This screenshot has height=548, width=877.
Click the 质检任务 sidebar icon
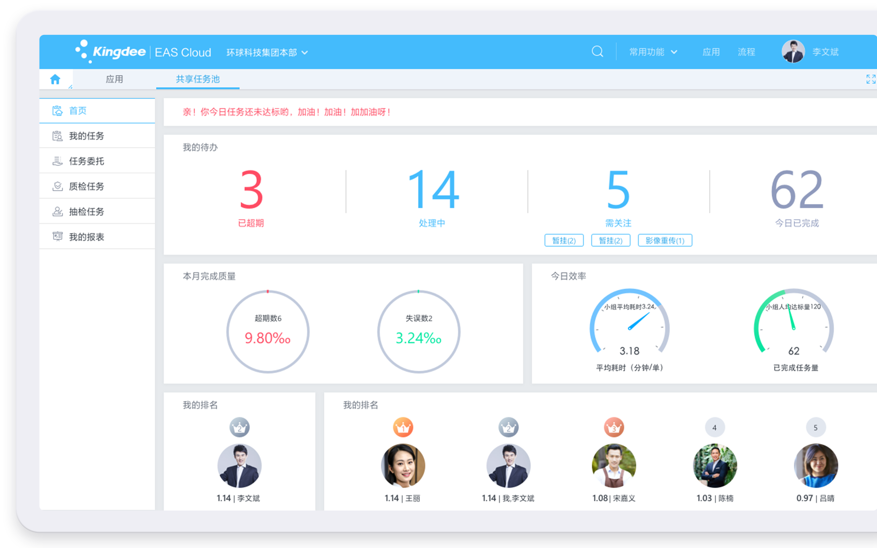pyautogui.click(x=57, y=186)
